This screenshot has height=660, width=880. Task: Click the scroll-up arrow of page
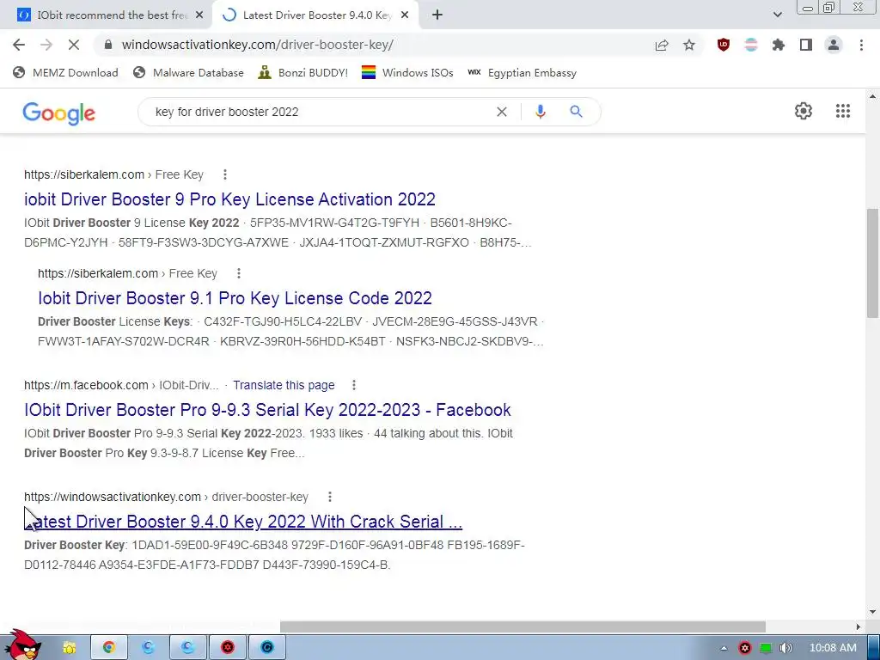click(x=872, y=96)
